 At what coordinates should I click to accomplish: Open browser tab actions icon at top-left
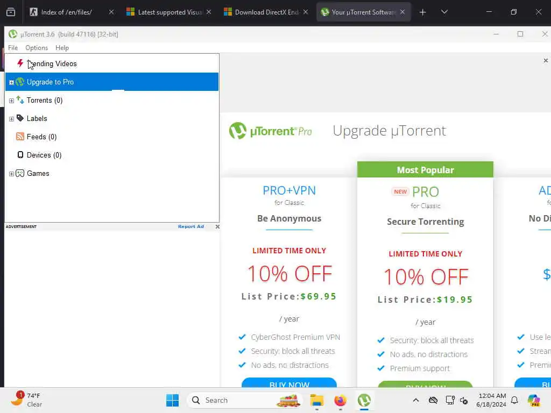[x=11, y=12]
